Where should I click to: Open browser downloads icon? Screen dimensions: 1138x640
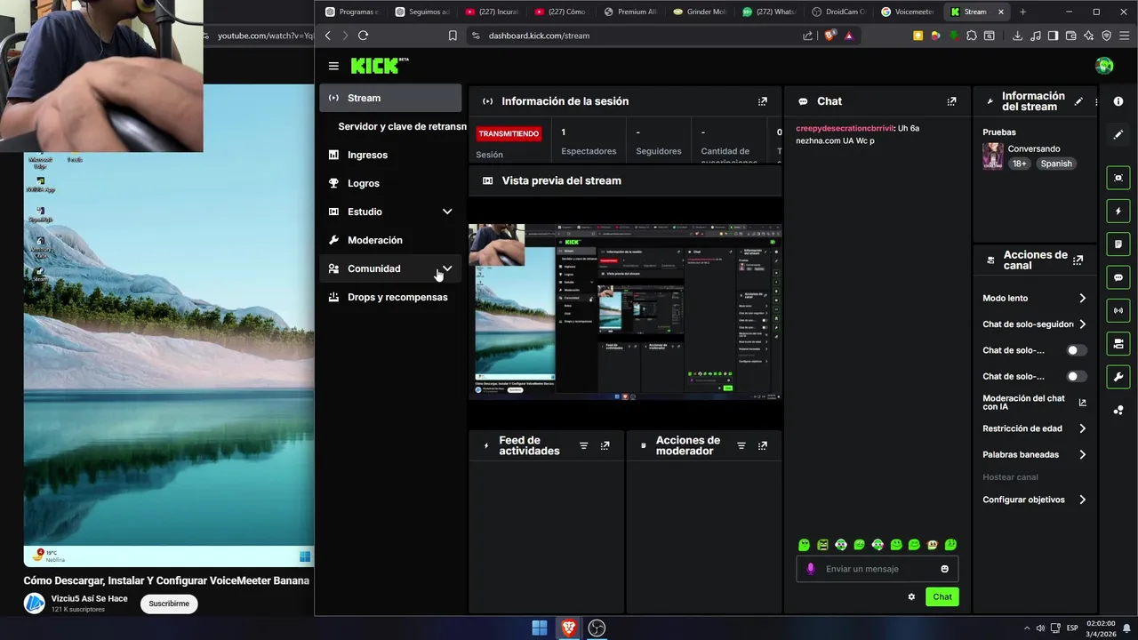[x=1017, y=36]
